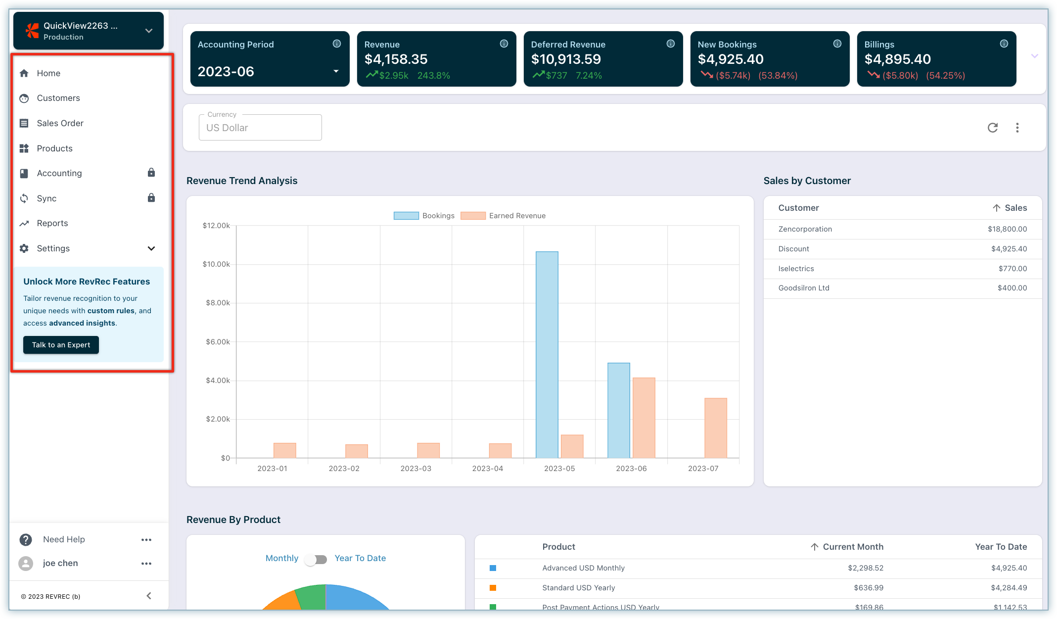The image size is (1057, 619).
Task: Click the Accounting Period info icon
Action: point(337,44)
